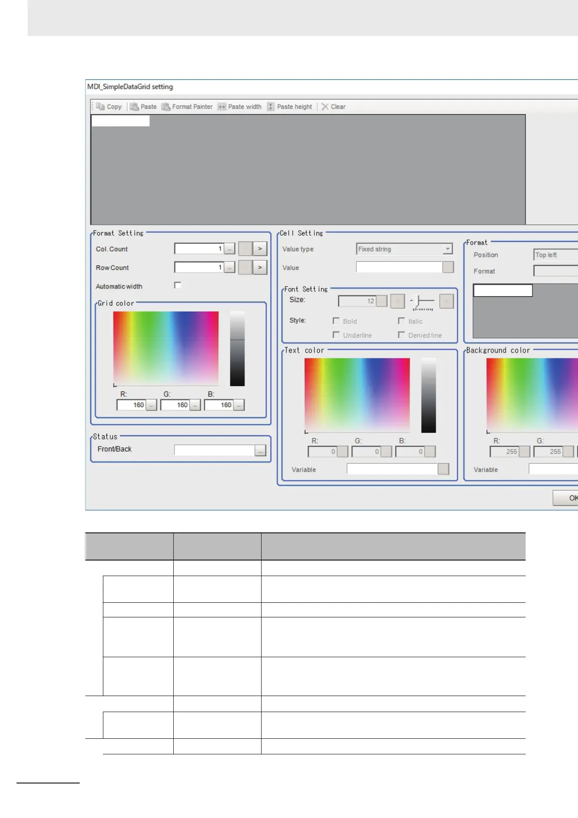This screenshot has width=578, height=818.
Task: Click the Grid color B value field
Action: (x=218, y=405)
